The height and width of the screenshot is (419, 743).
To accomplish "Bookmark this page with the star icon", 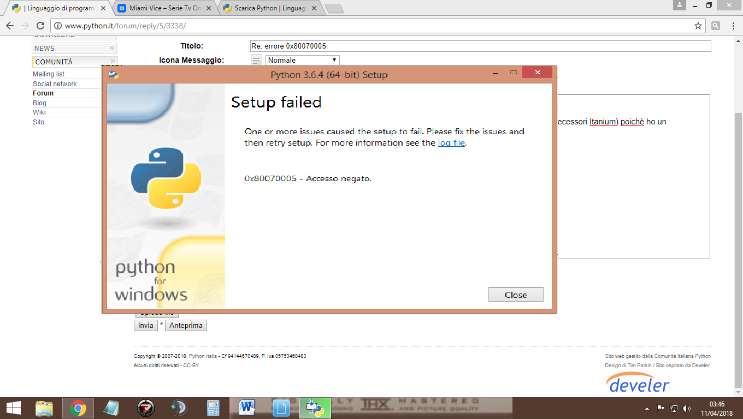I will [x=698, y=26].
